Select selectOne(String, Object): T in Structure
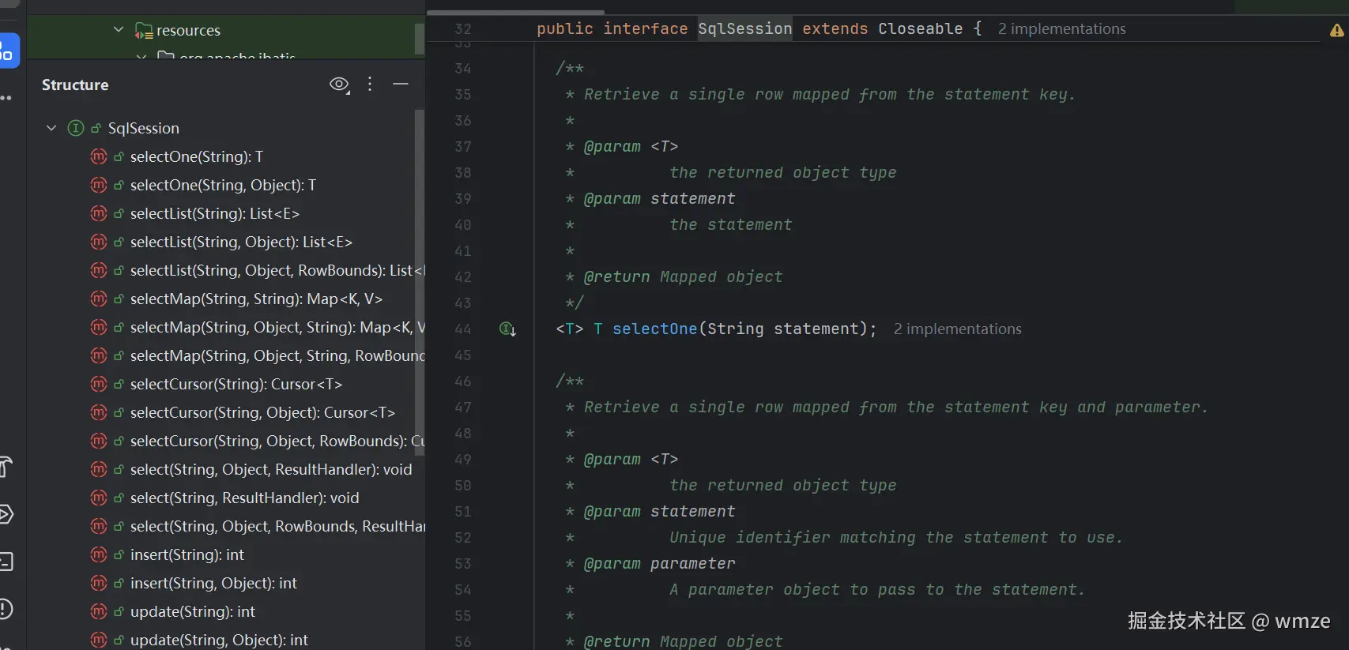The image size is (1349, 650). click(x=223, y=185)
